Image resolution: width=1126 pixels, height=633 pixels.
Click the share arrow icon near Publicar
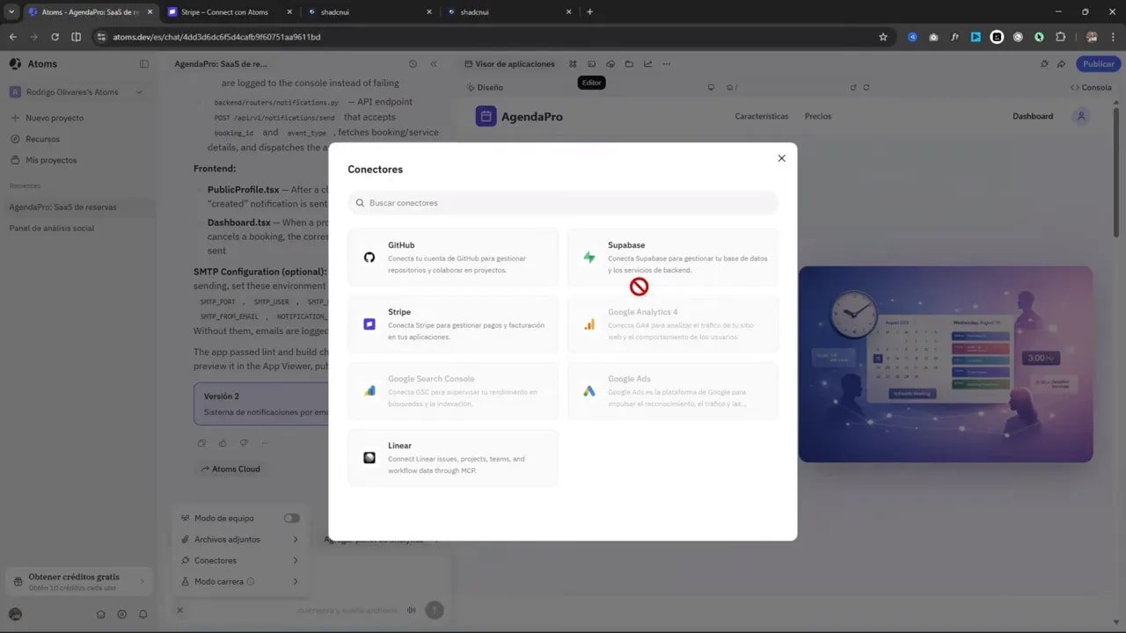tap(1061, 64)
